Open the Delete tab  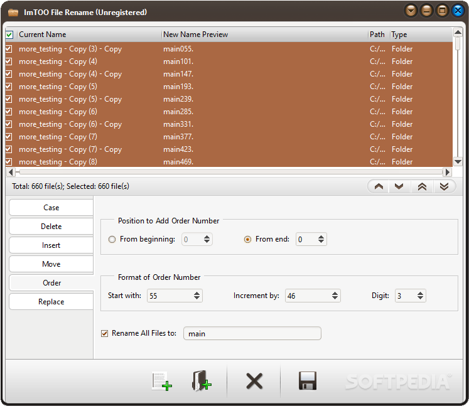coord(51,227)
